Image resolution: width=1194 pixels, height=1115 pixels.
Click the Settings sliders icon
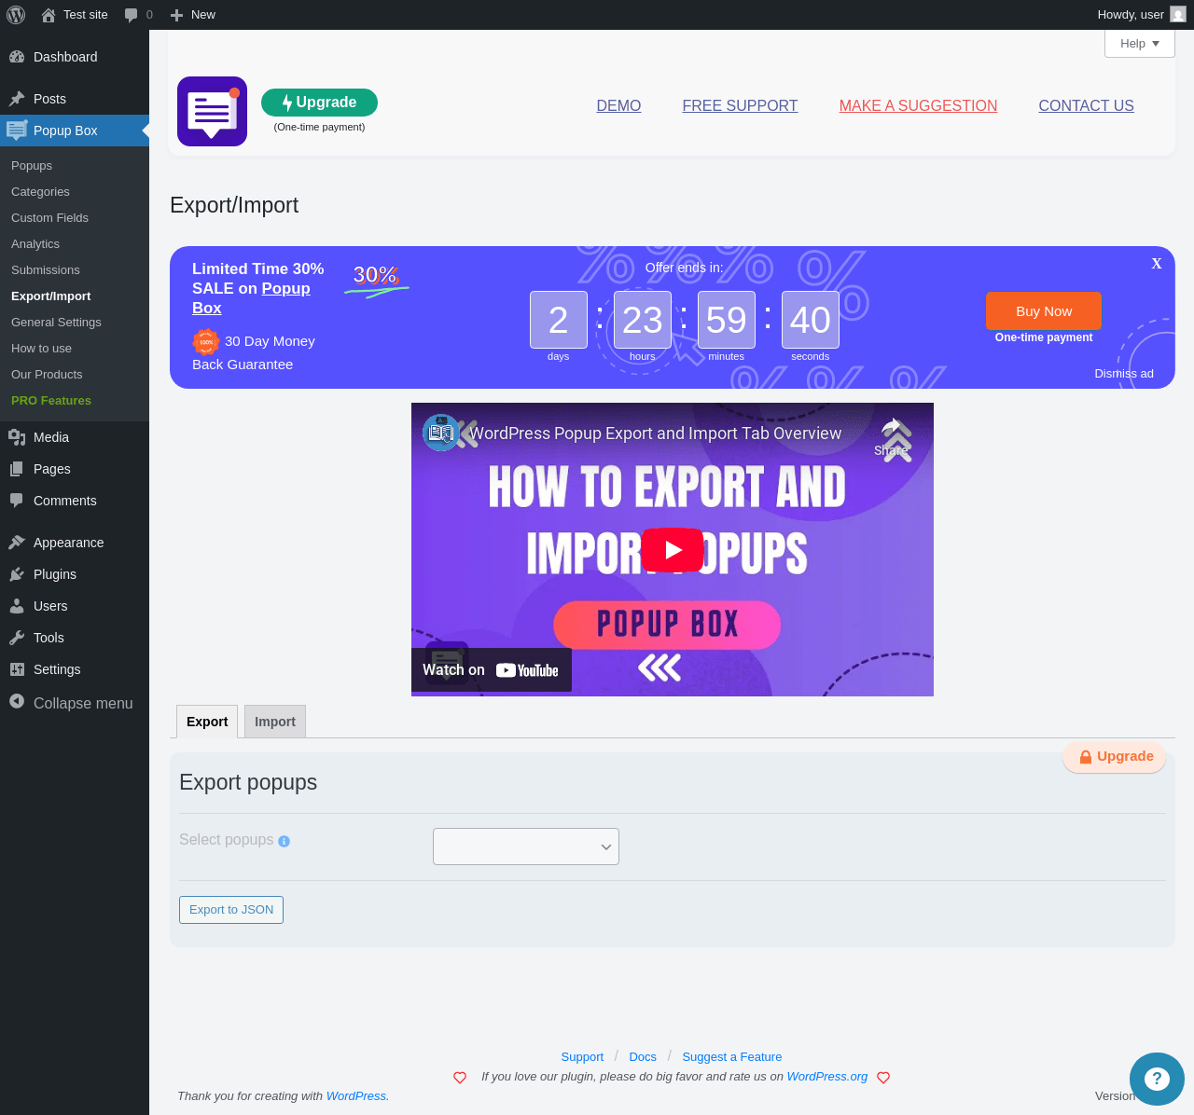click(x=17, y=669)
